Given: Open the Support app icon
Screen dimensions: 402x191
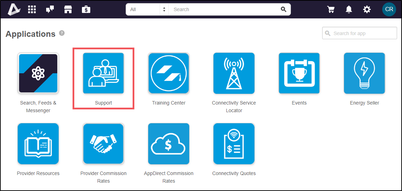Looking at the screenshot, I should coord(103,73).
